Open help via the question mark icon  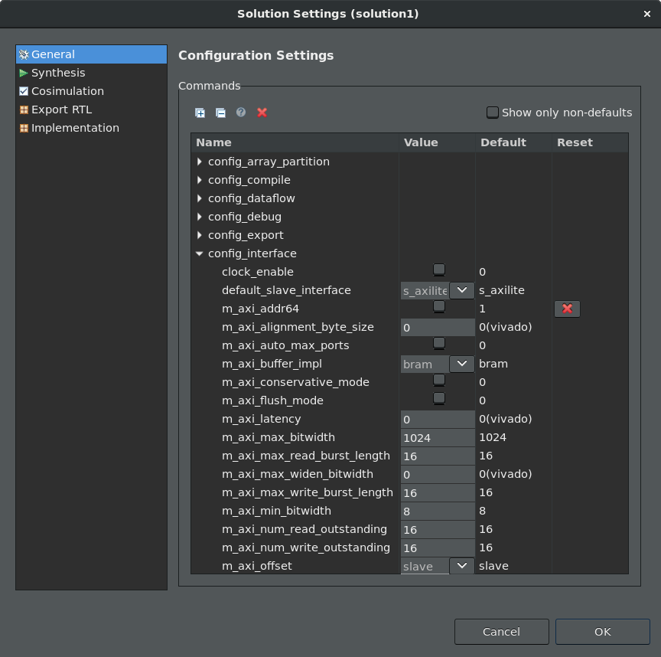tap(241, 113)
